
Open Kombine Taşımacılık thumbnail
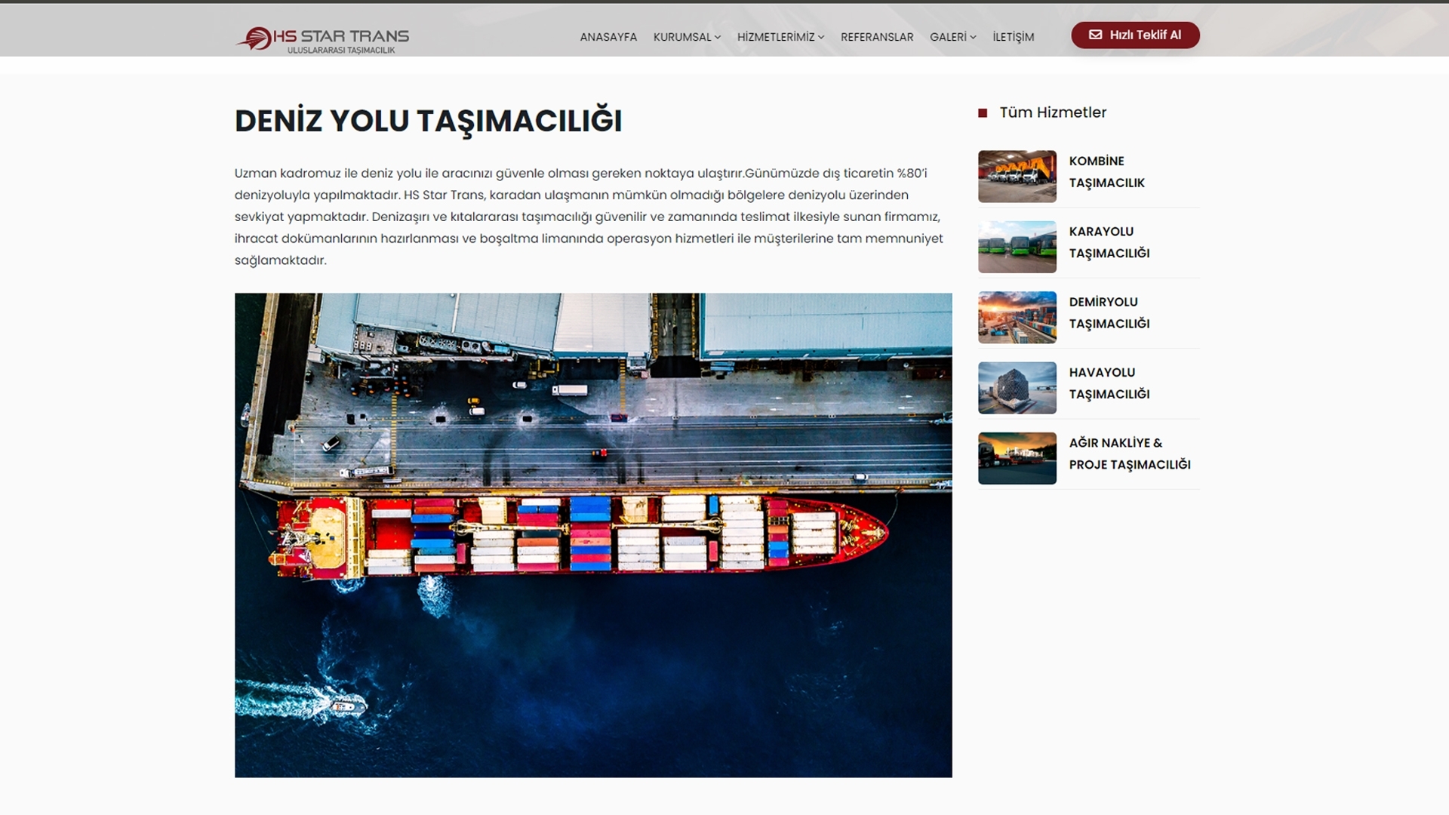point(1017,177)
